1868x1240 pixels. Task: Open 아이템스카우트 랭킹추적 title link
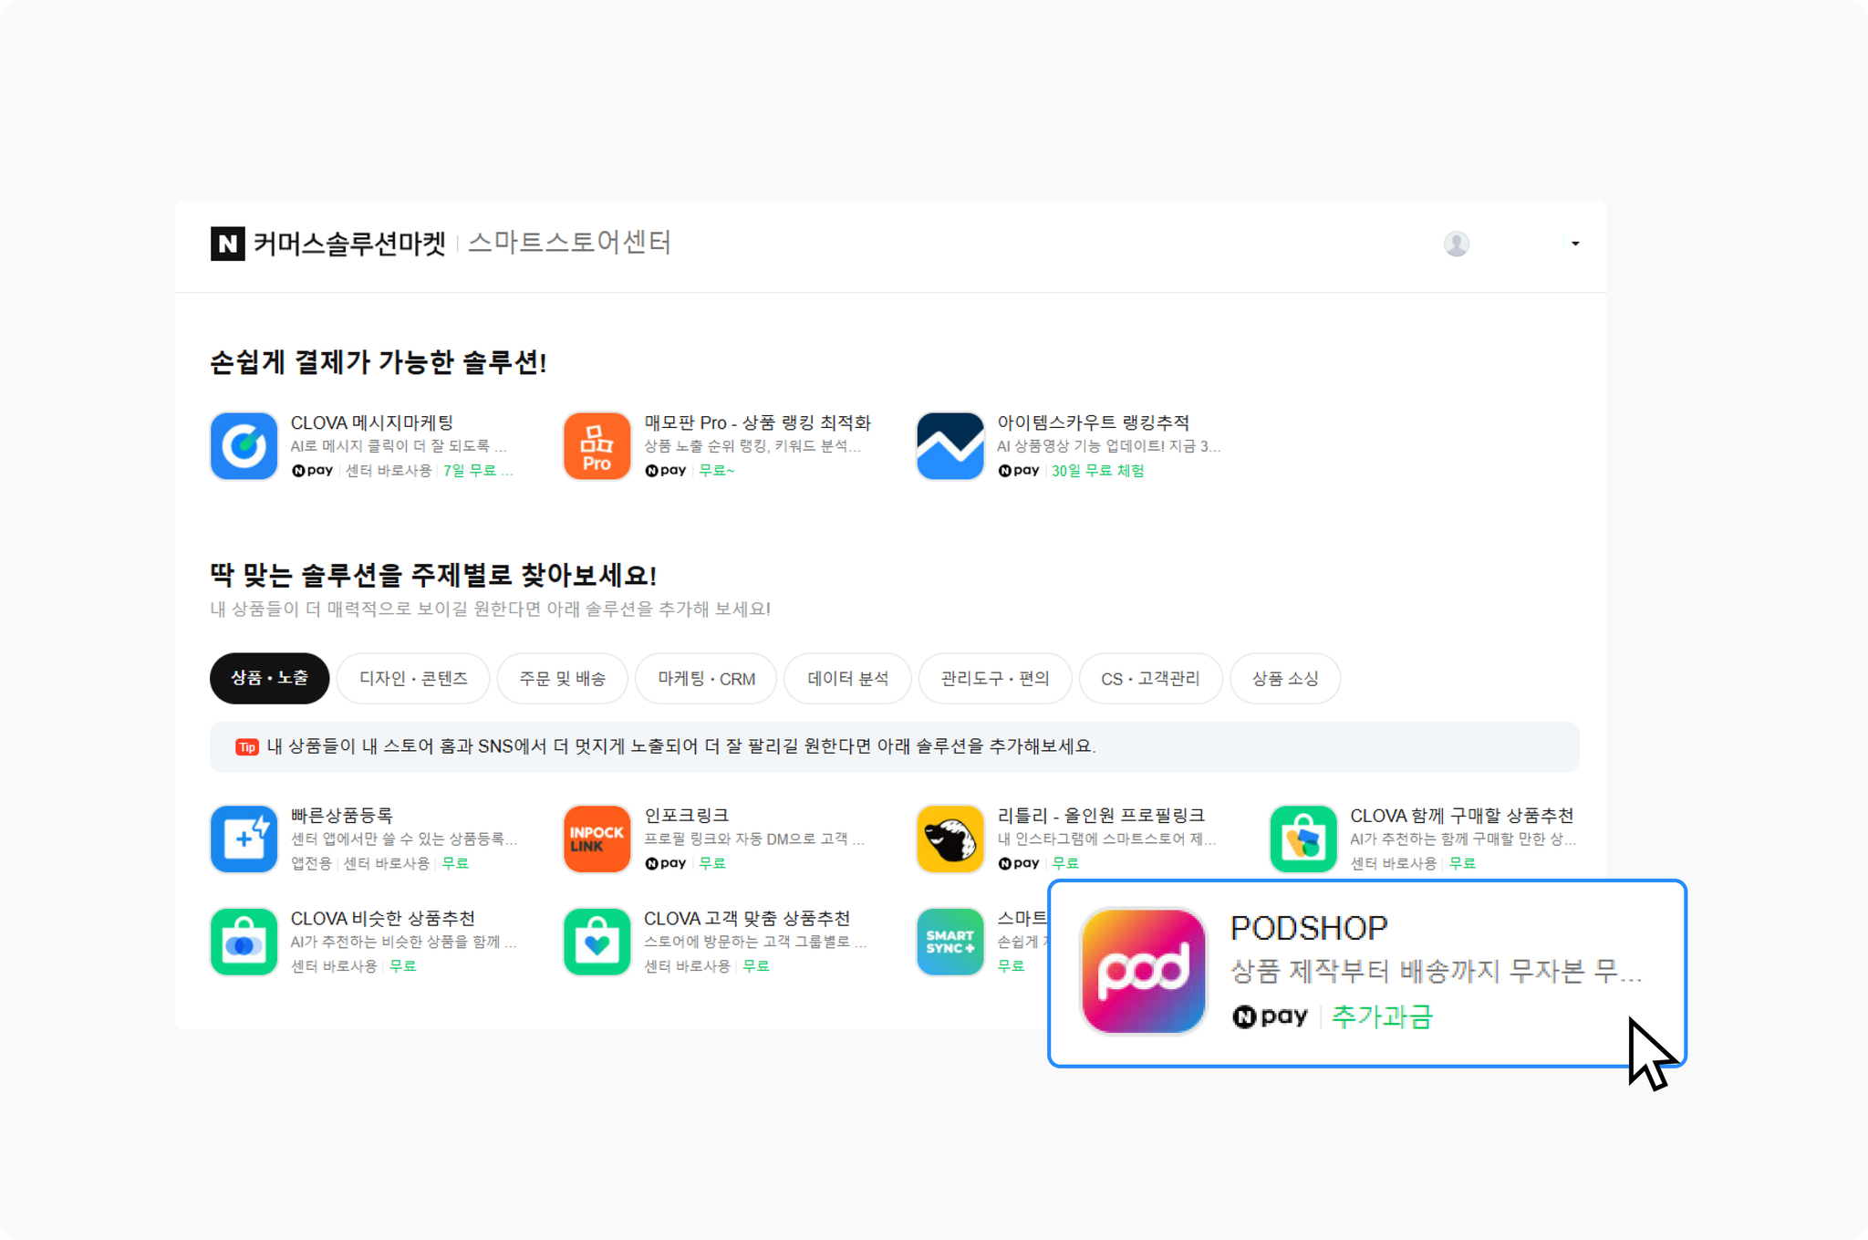tap(1093, 422)
